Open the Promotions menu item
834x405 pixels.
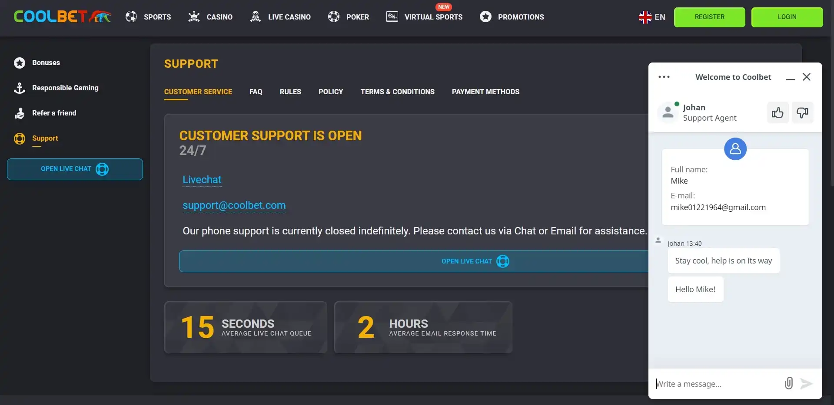click(521, 17)
